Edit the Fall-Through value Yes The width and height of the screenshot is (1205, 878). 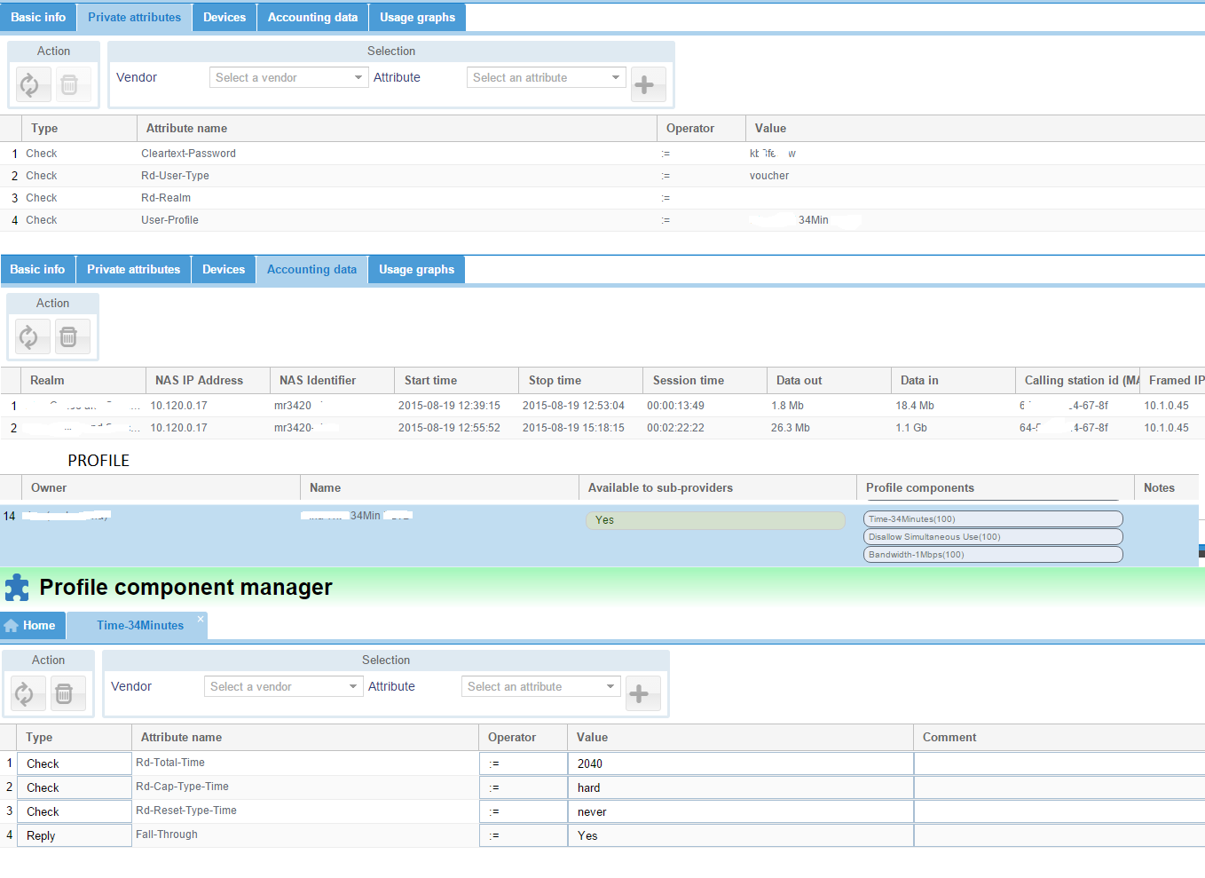(x=741, y=835)
